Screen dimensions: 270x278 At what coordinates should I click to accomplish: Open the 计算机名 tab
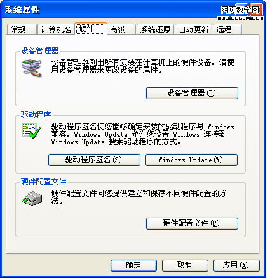(x=56, y=29)
